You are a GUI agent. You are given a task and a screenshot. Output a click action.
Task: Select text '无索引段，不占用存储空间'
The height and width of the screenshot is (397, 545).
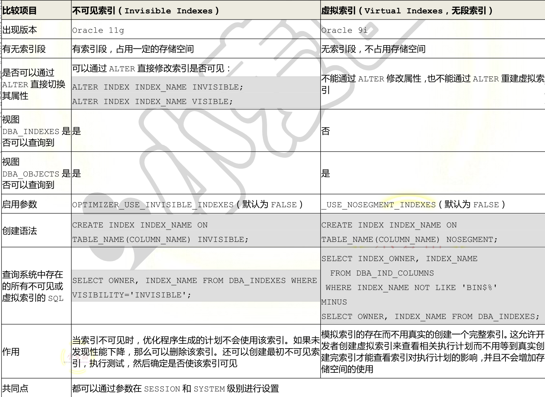pos(373,49)
